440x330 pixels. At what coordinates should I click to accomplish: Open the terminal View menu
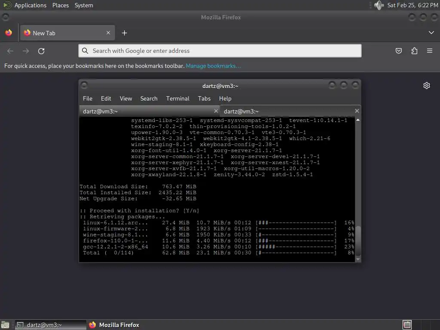(x=126, y=98)
